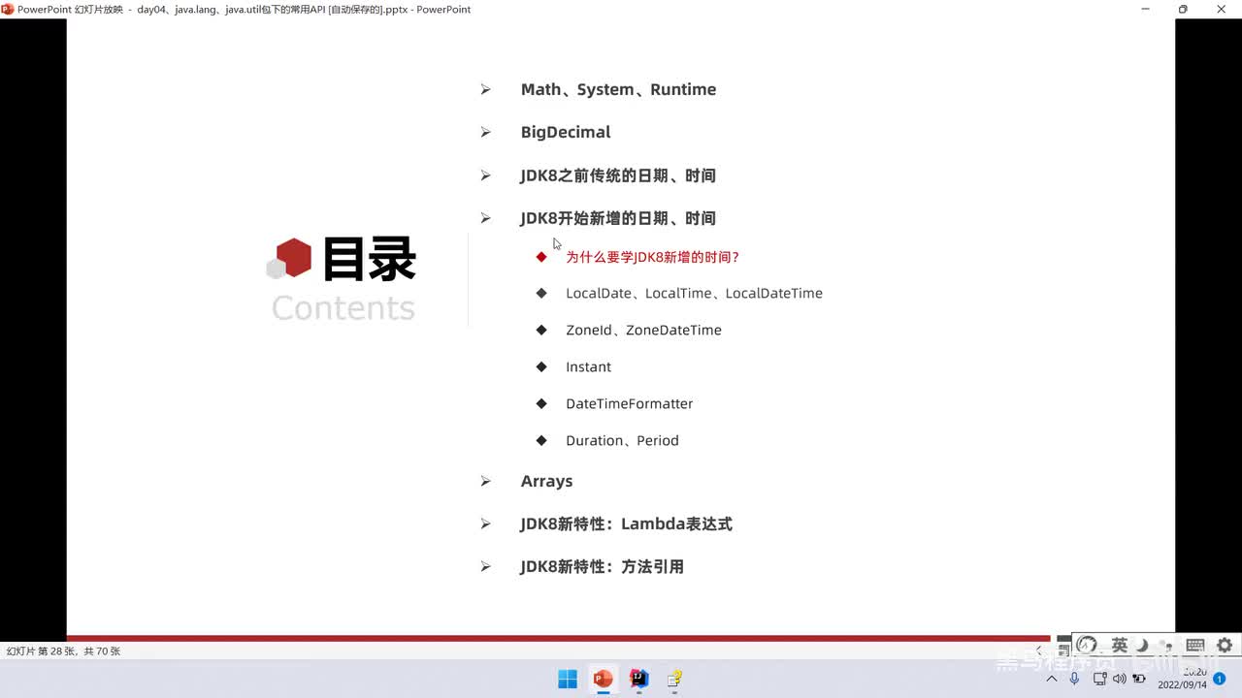The height and width of the screenshot is (698, 1242).
Task: Open the help document app in taskbar
Action: [674, 679]
